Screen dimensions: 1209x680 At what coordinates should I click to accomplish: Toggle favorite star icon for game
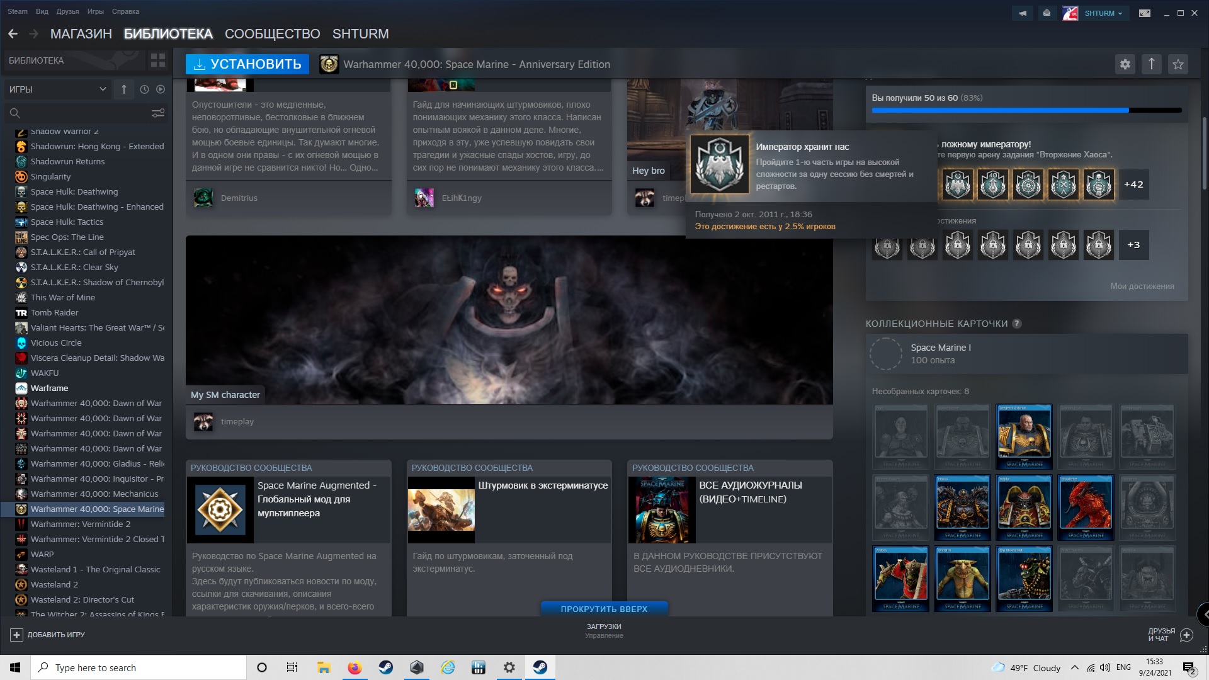tap(1178, 64)
